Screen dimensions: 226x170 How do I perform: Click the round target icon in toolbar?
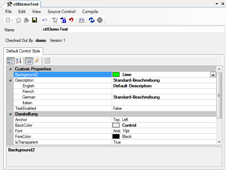point(99,20)
